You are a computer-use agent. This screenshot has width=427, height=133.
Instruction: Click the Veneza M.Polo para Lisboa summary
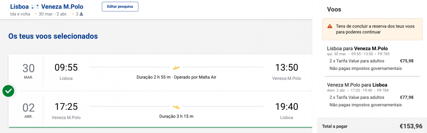[x=357, y=85]
